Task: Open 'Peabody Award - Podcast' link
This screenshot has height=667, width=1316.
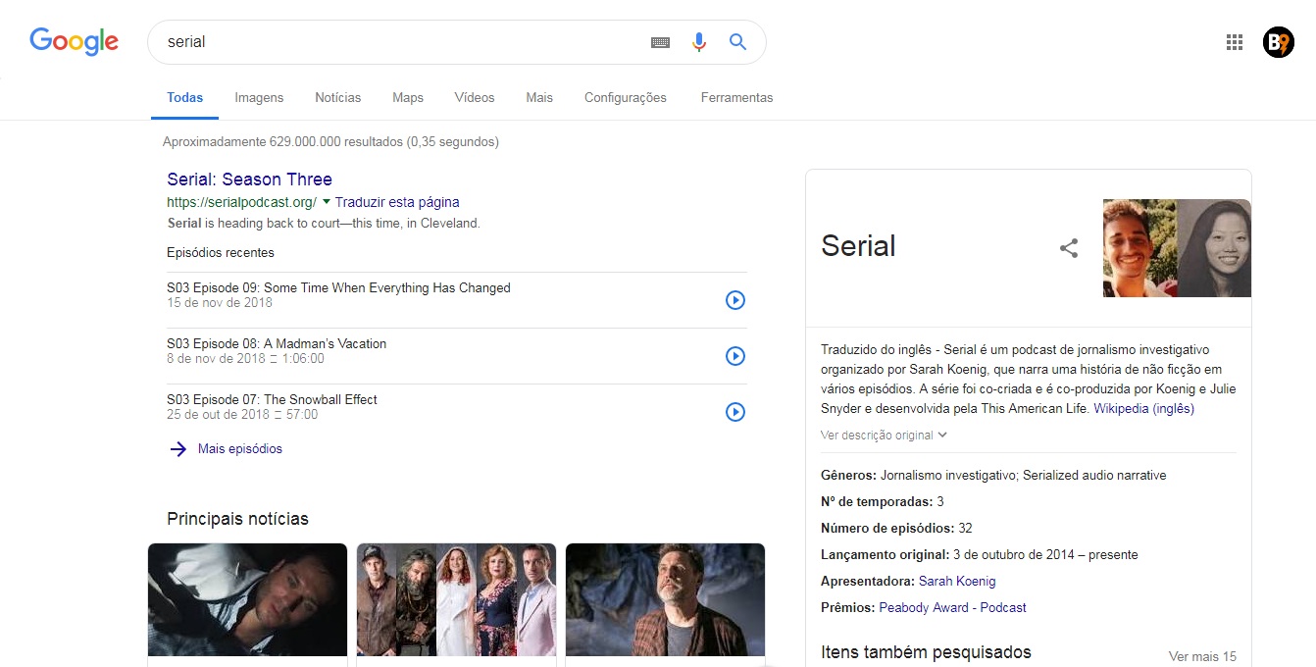Action: [x=952, y=607]
